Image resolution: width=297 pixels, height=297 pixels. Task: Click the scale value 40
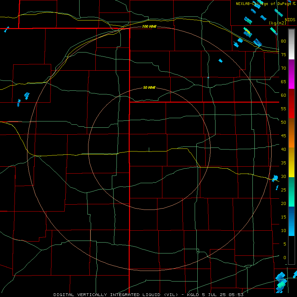(x=283, y=149)
